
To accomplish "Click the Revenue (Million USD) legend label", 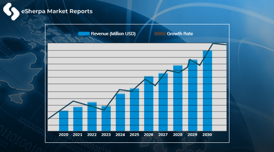I will pyautogui.click(x=113, y=34).
